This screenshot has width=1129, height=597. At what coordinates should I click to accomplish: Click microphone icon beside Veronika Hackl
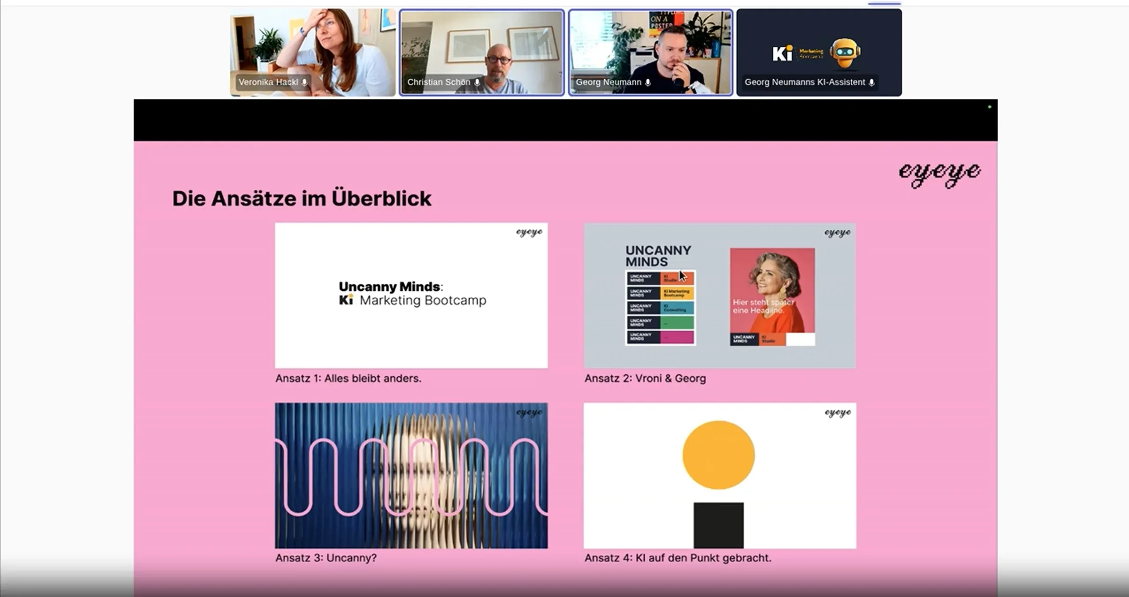click(x=304, y=82)
